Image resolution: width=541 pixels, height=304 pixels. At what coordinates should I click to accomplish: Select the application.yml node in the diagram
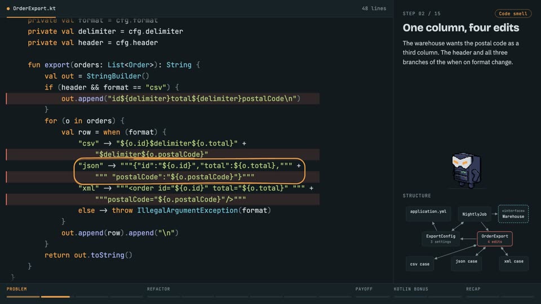click(428, 214)
